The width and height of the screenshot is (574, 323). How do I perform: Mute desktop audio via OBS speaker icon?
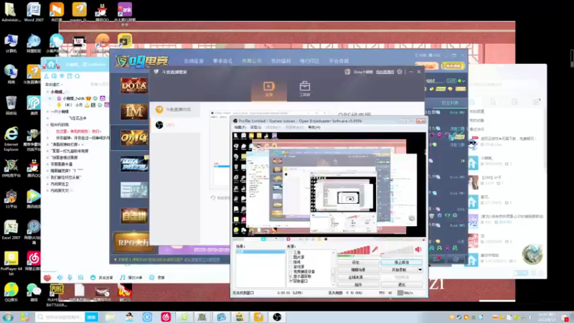(418, 249)
